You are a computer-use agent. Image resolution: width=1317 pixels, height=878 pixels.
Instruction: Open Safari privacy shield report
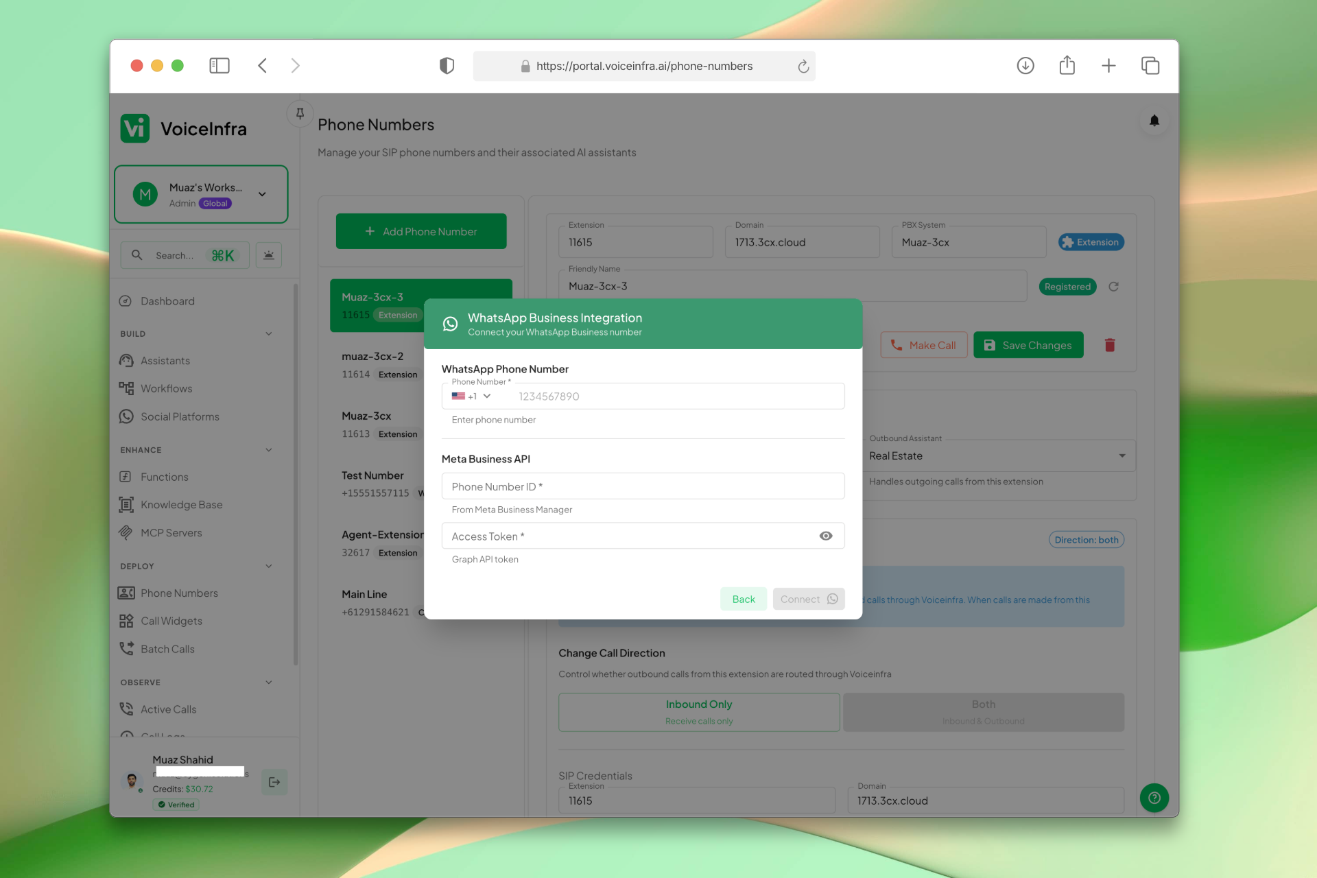coord(447,66)
